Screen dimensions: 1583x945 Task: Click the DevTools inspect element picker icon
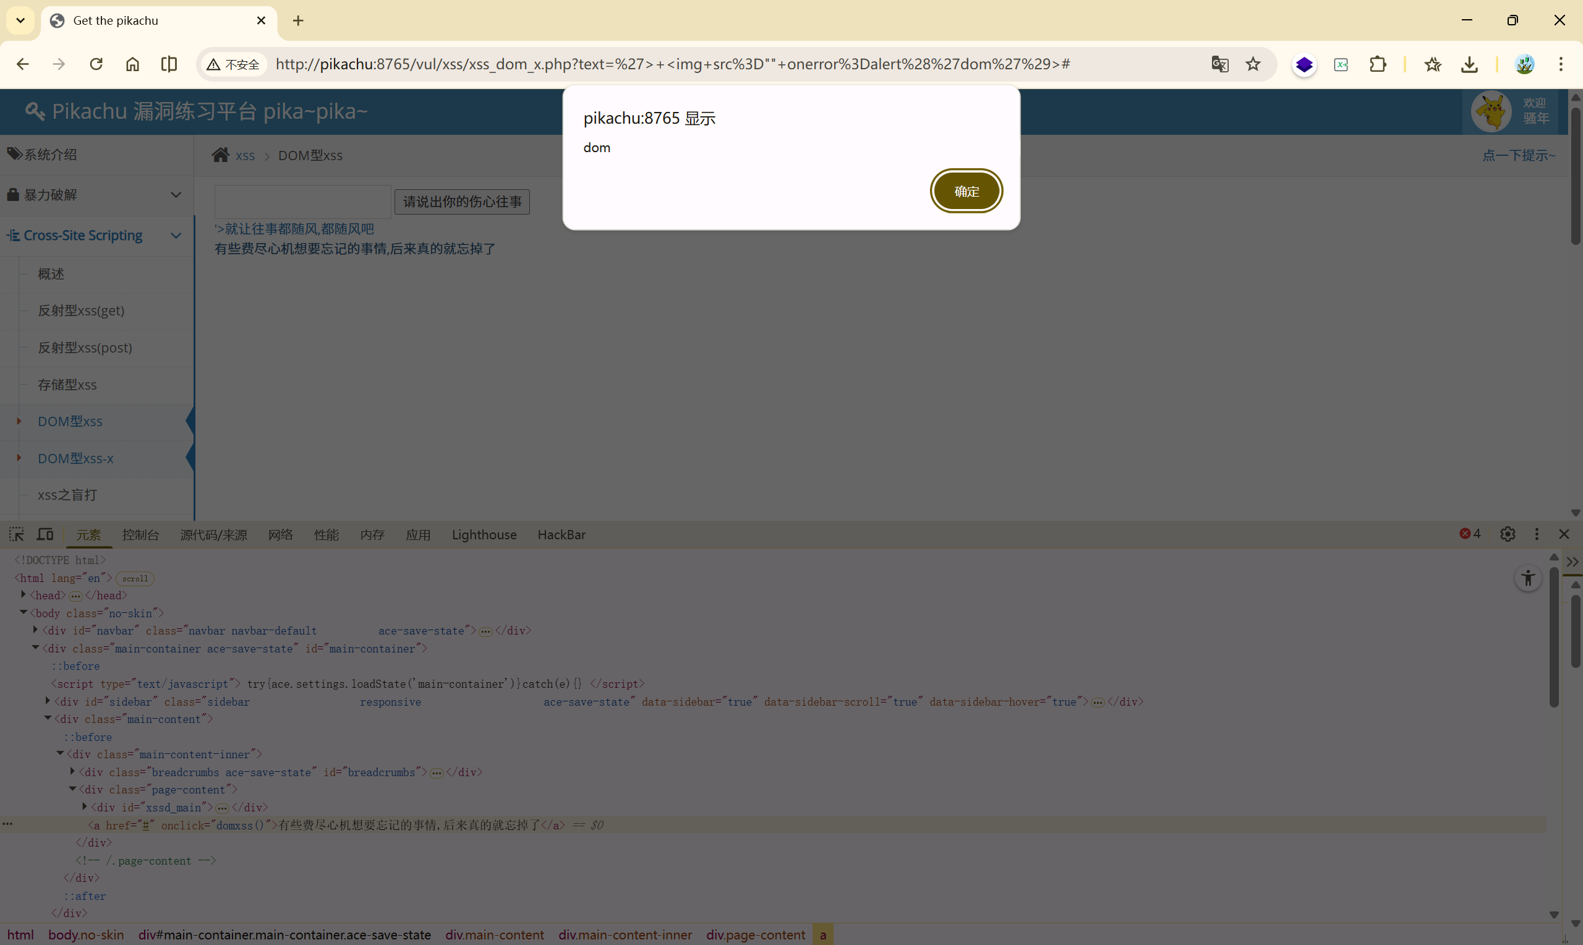[x=17, y=534]
